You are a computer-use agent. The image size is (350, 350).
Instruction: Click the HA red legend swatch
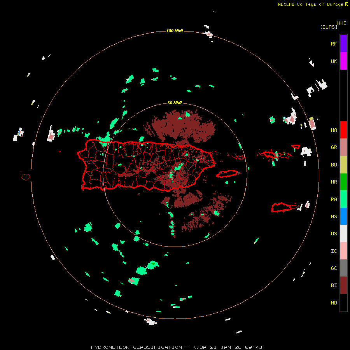click(343, 130)
